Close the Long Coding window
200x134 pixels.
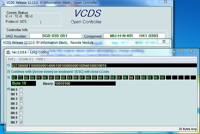(191, 51)
